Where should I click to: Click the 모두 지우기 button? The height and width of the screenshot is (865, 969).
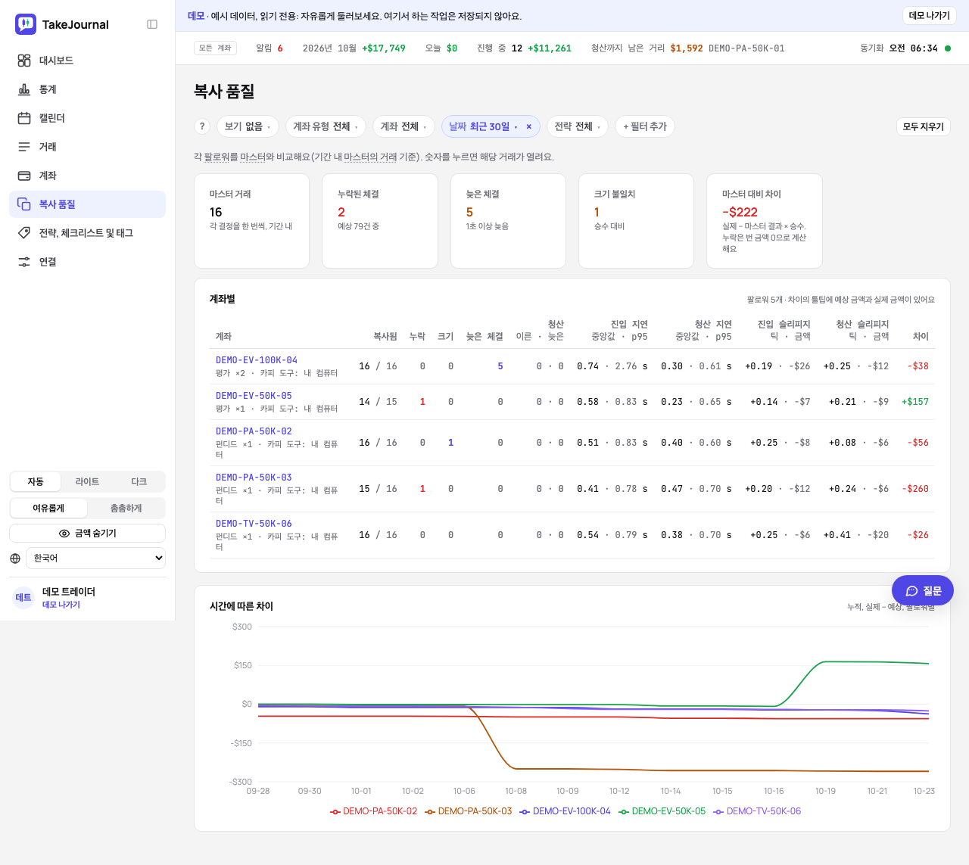[924, 127]
